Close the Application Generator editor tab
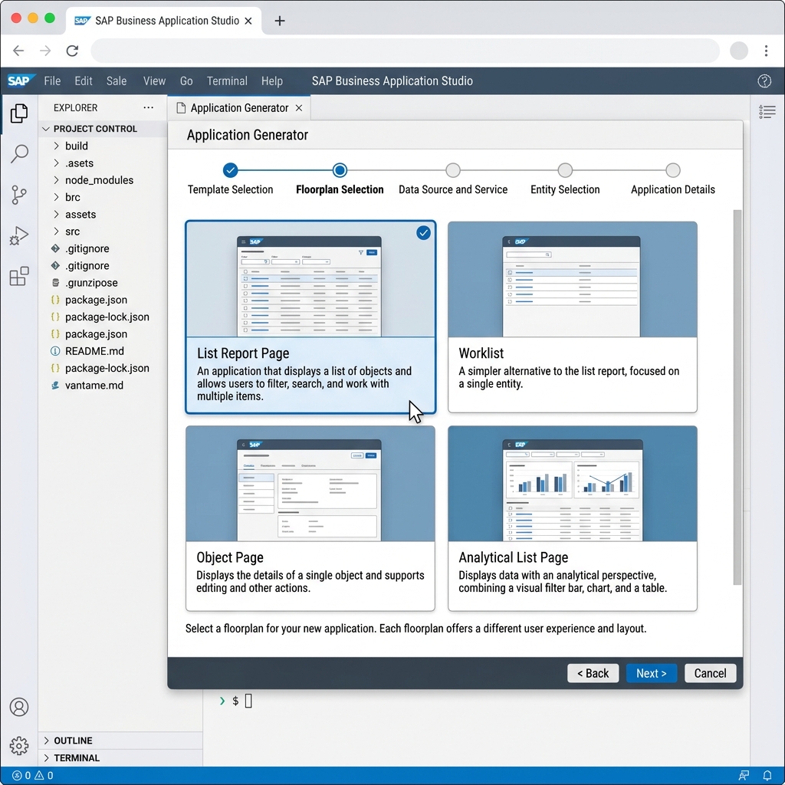785x785 pixels. coord(299,107)
